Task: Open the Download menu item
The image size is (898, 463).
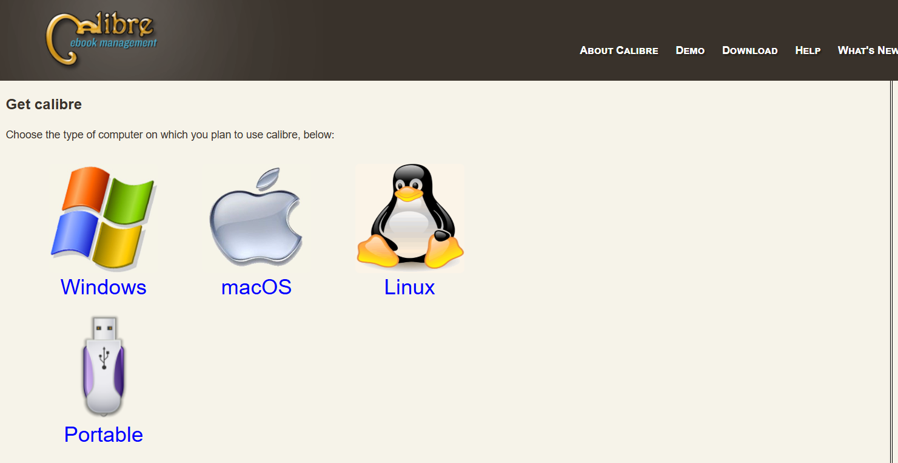Action: tap(750, 50)
